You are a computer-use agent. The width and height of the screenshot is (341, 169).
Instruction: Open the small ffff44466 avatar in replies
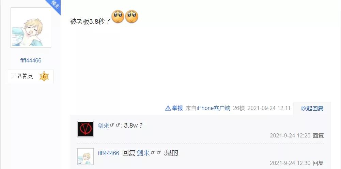click(86, 157)
